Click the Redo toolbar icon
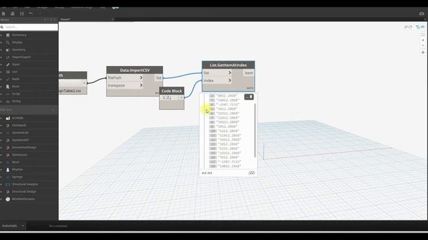 [40, 13]
